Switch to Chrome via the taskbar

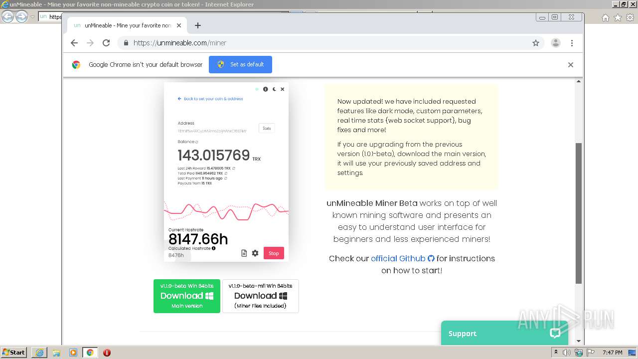click(x=90, y=353)
